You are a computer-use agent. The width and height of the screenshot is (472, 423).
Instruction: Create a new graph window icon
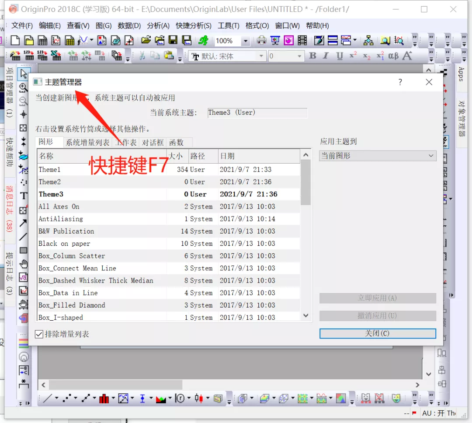[x=56, y=40]
